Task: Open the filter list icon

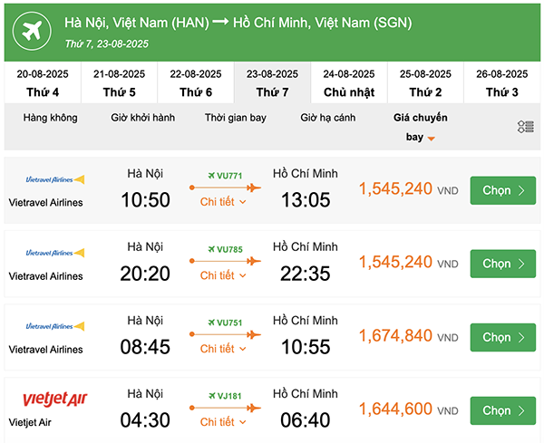Action: point(525,127)
